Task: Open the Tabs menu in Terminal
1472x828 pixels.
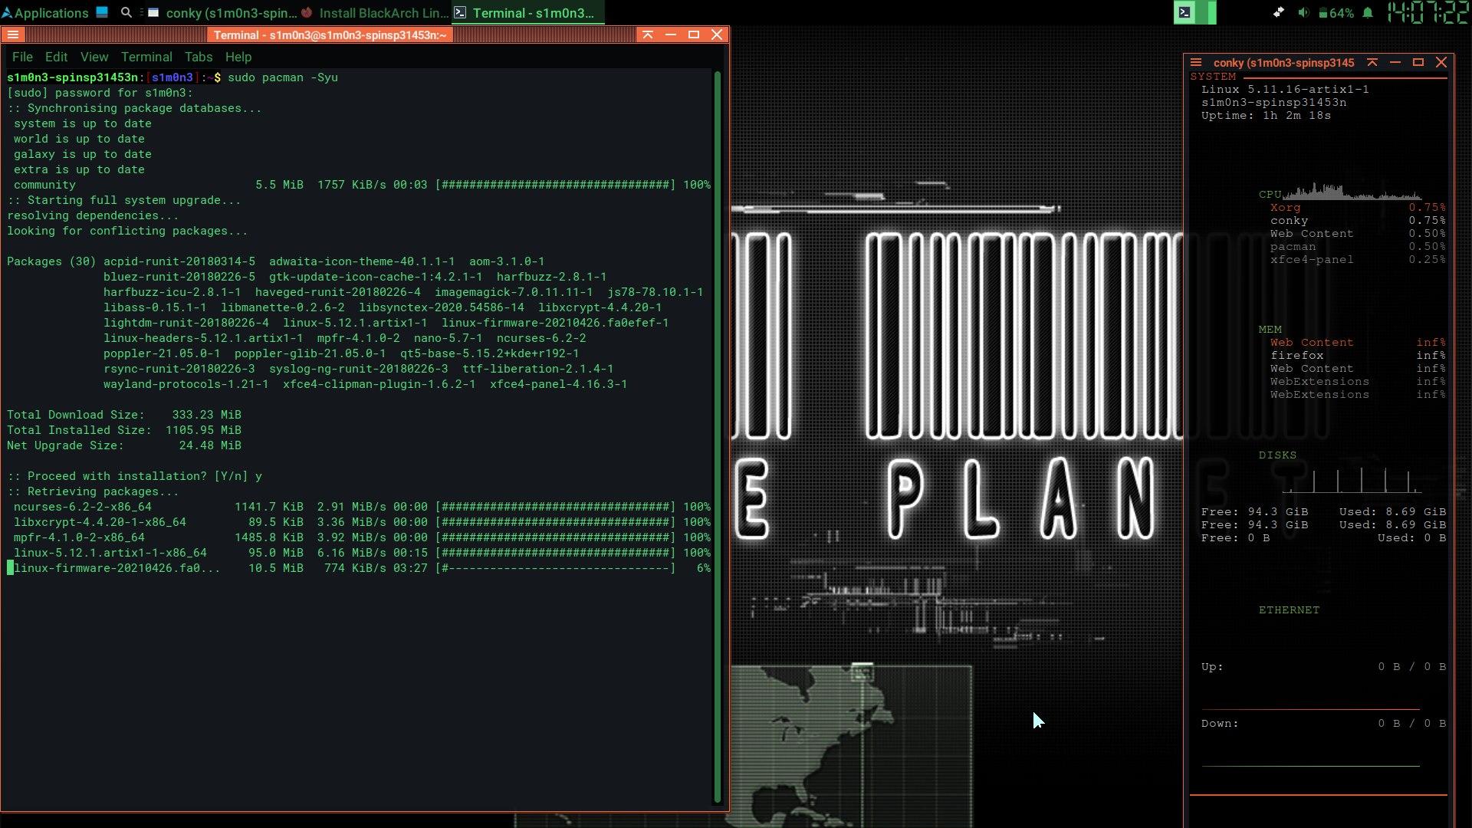Action: [198, 57]
